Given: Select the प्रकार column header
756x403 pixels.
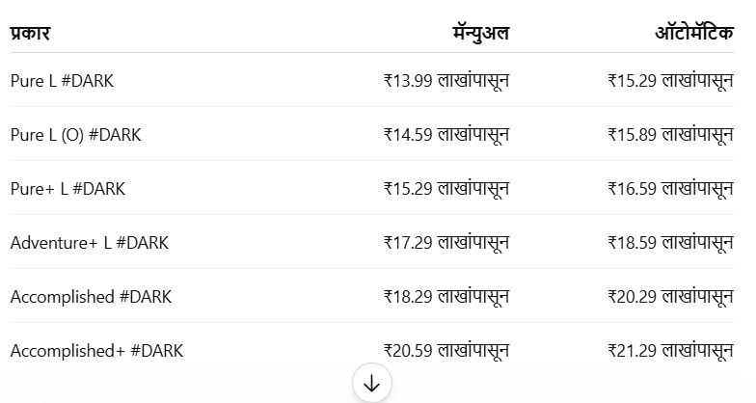Looking at the screenshot, I should 30,33.
